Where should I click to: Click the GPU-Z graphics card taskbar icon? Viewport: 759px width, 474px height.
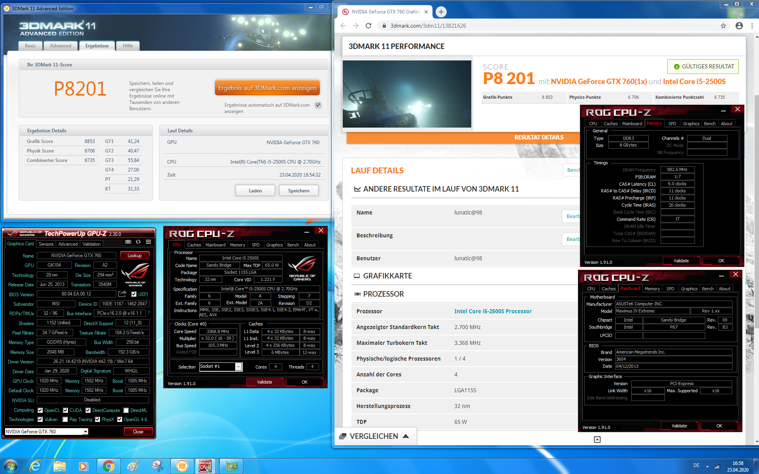point(231,466)
